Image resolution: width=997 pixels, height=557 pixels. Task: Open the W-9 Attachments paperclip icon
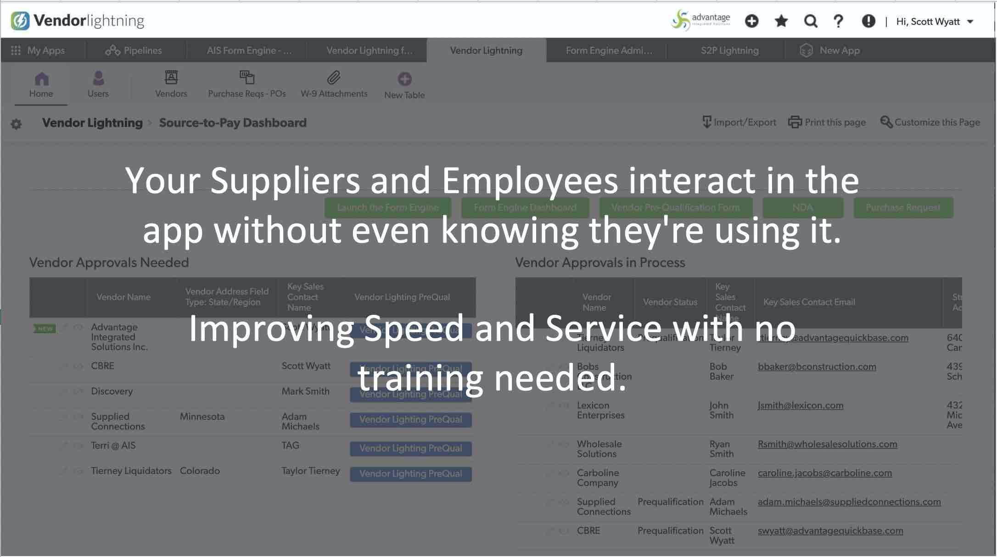pos(334,78)
